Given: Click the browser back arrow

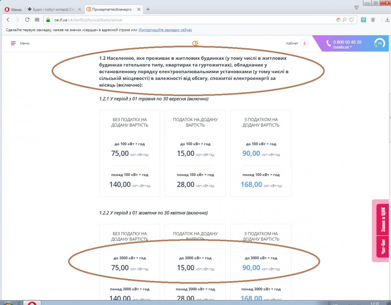Looking at the screenshot, I should [x=8, y=20].
